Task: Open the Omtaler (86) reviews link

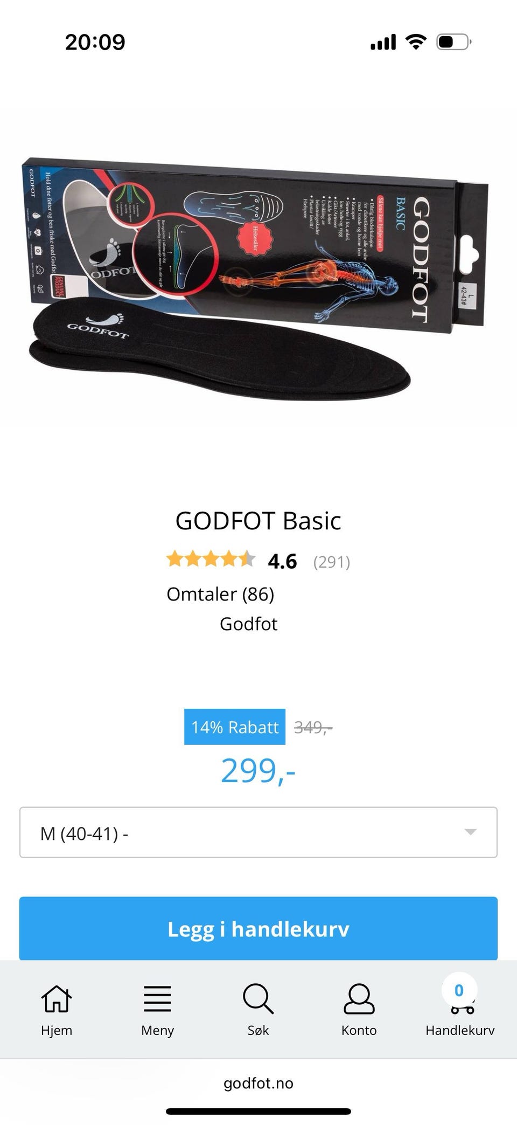Action: [220, 594]
